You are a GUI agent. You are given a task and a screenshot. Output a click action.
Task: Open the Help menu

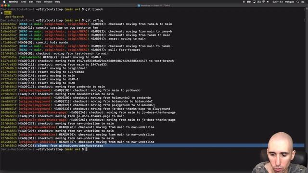coord(58,2)
